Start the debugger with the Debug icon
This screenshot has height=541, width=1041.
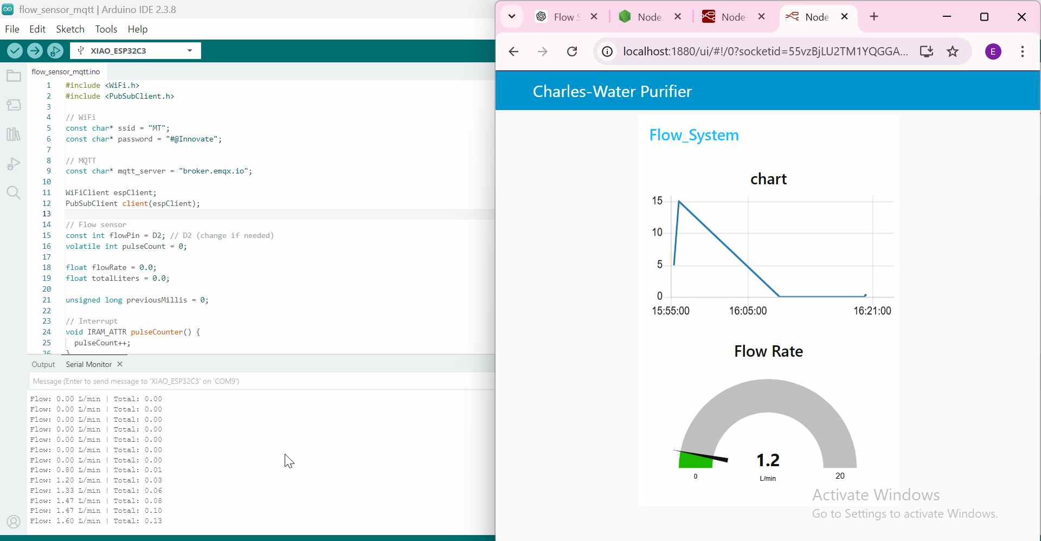pyautogui.click(x=55, y=51)
